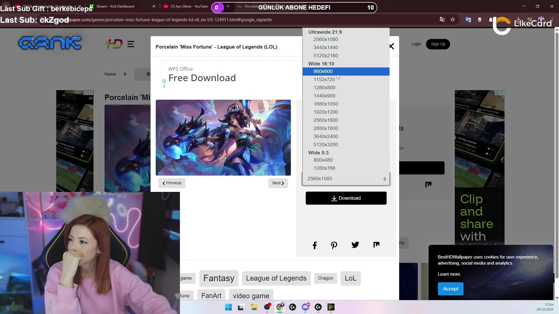Open Chrome three-dot menu
The height and width of the screenshot is (314, 559).
pyautogui.click(x=552, y=20)
